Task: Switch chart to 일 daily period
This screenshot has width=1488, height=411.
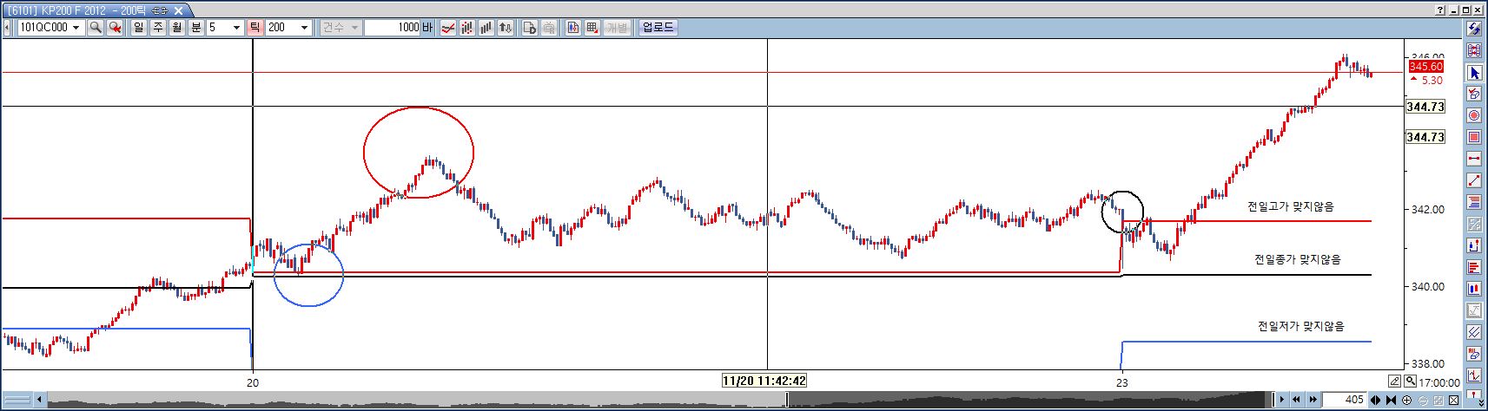Action: click(x=138, y=28)
